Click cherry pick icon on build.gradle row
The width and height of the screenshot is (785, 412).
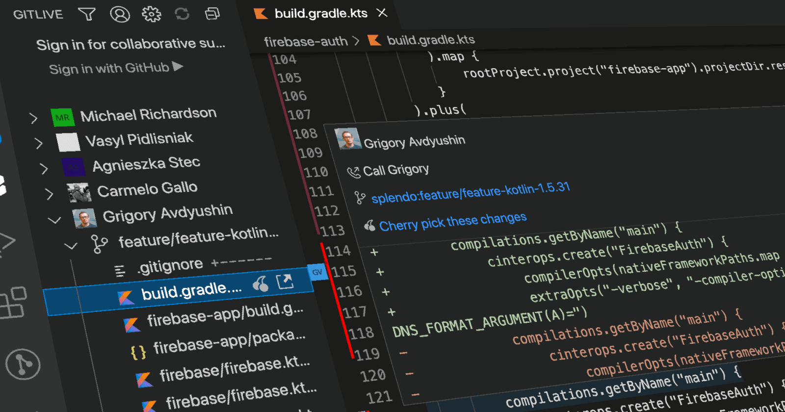click(261, 284)
